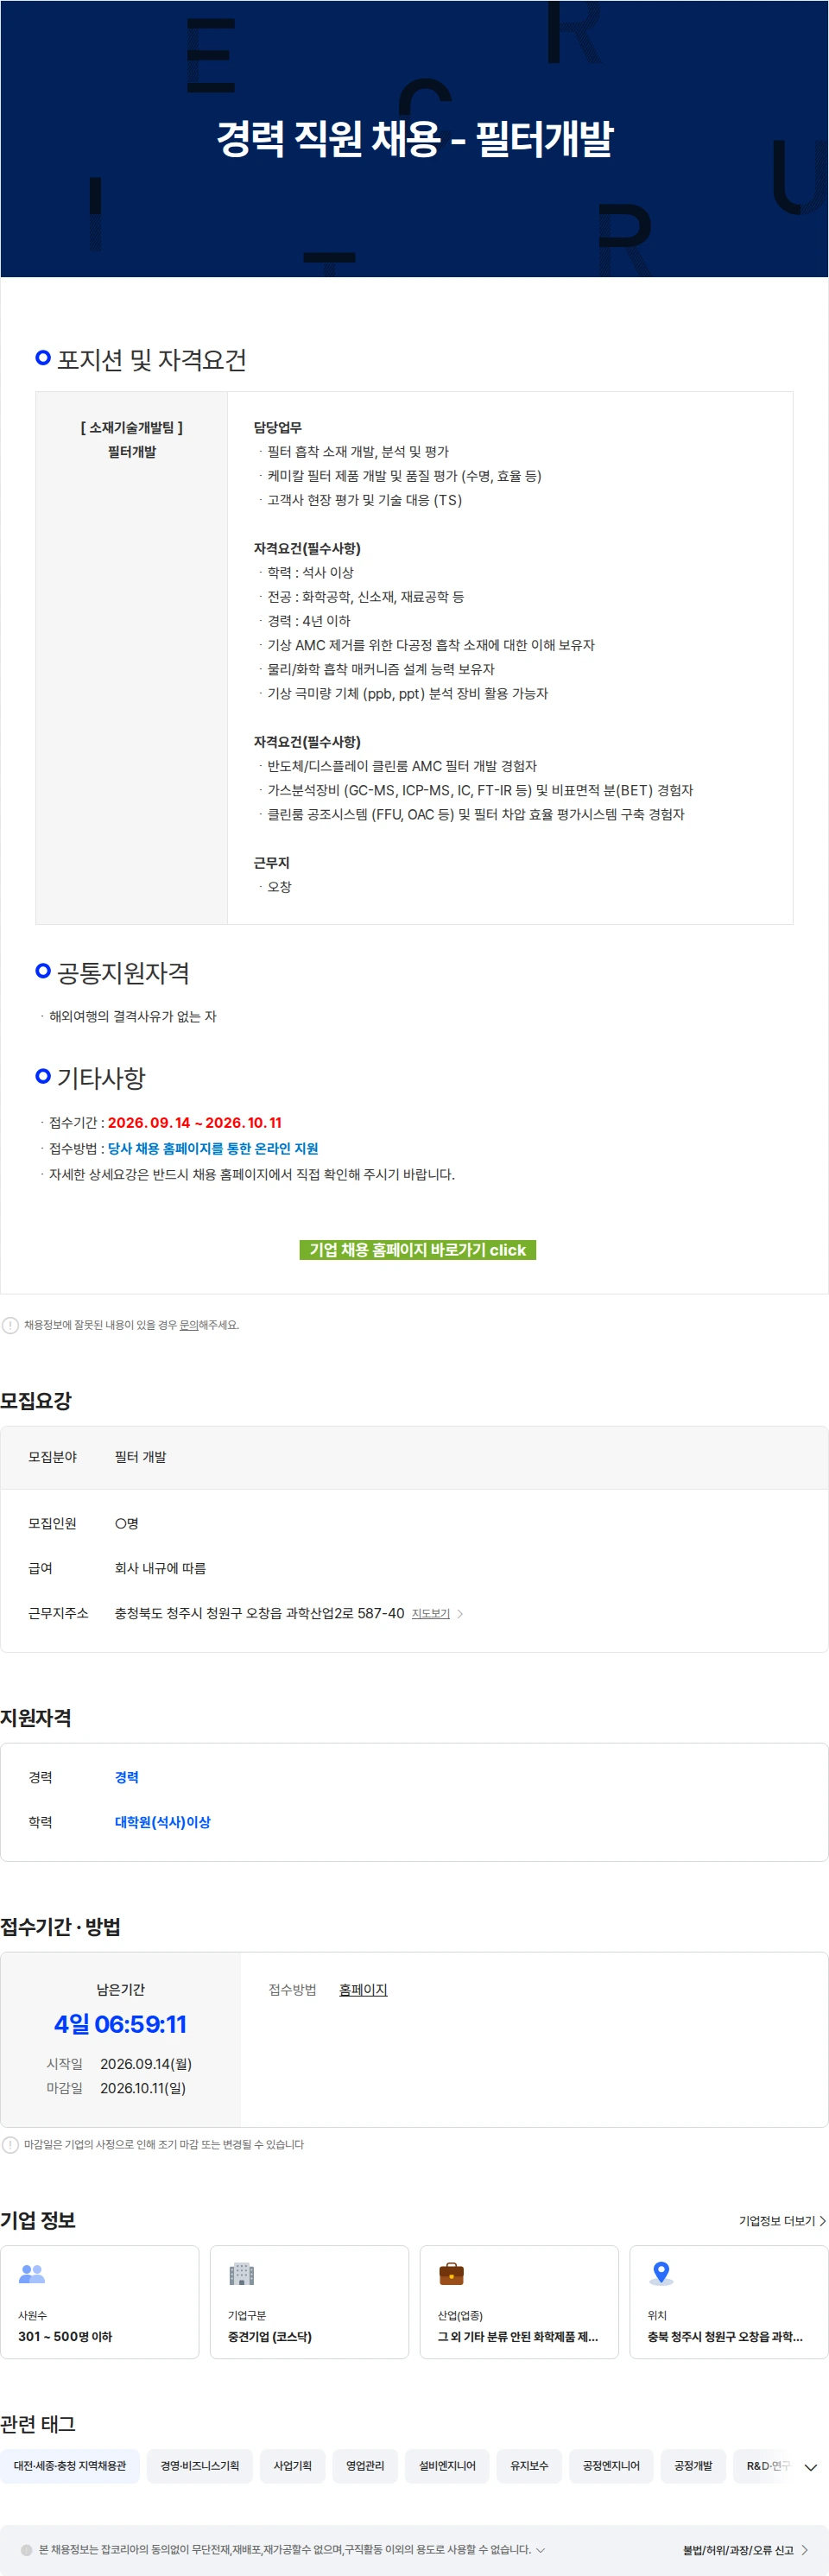Select the 공정엔지니어 tag

611,2465
